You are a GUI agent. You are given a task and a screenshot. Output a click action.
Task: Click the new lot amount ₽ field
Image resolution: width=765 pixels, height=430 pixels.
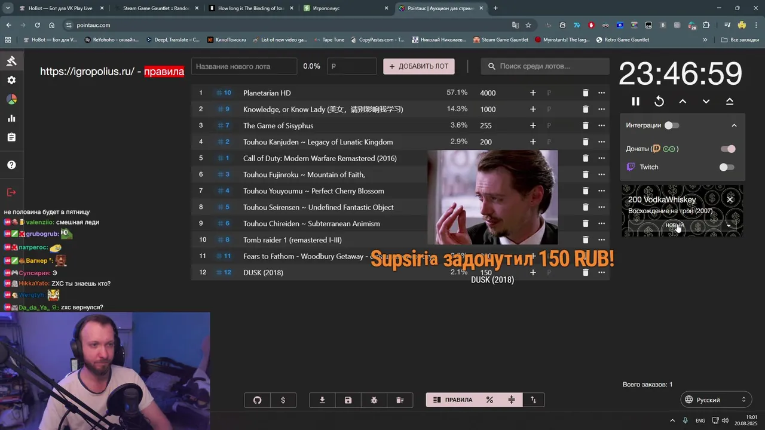pyautogui.click(x=352, y=66)
